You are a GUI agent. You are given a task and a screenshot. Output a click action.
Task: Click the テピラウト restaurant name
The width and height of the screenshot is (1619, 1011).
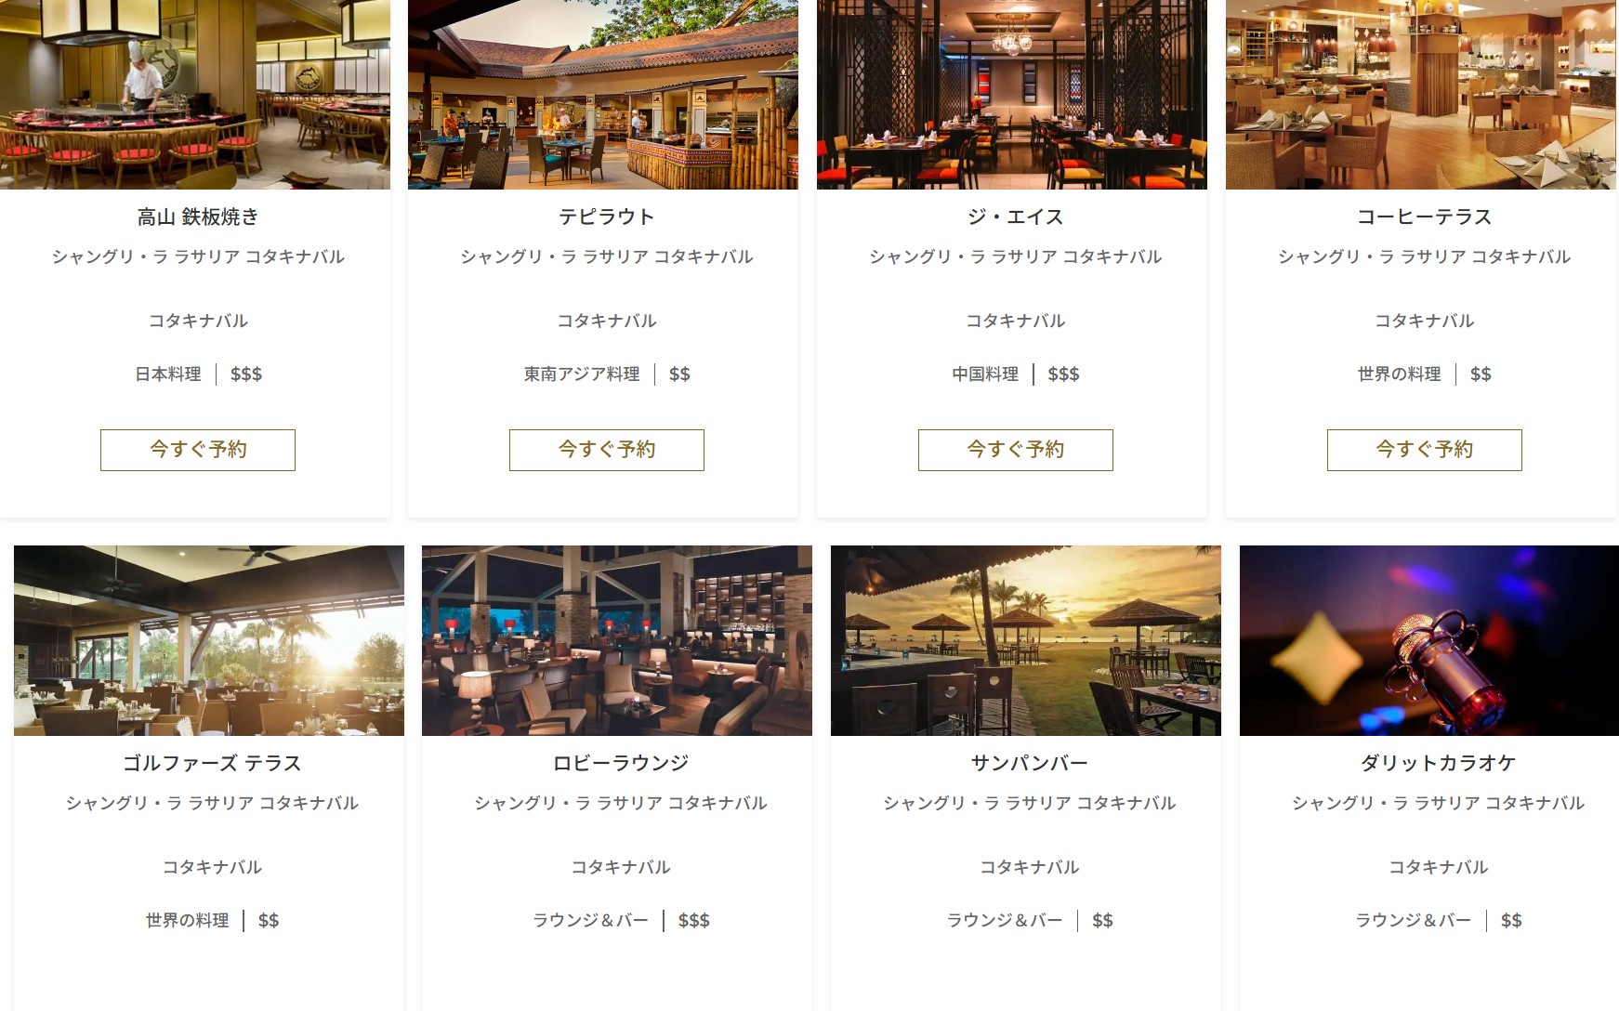tap(607, 217)
